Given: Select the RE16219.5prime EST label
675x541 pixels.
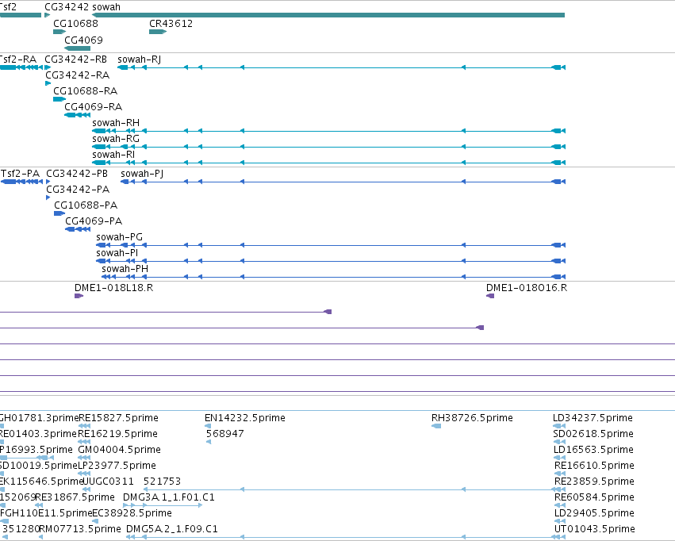Looking at the screenshot, I should (117, 434).
